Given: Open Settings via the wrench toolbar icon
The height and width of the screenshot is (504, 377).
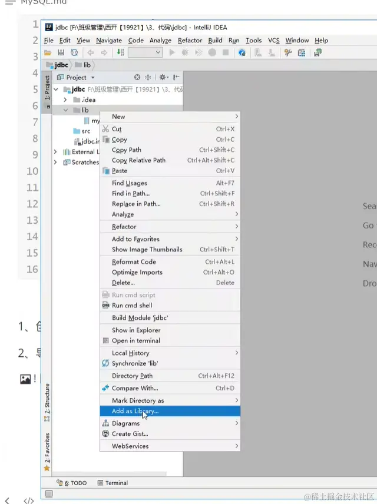Looking at the screenshot, I should [x=288, y=53].
